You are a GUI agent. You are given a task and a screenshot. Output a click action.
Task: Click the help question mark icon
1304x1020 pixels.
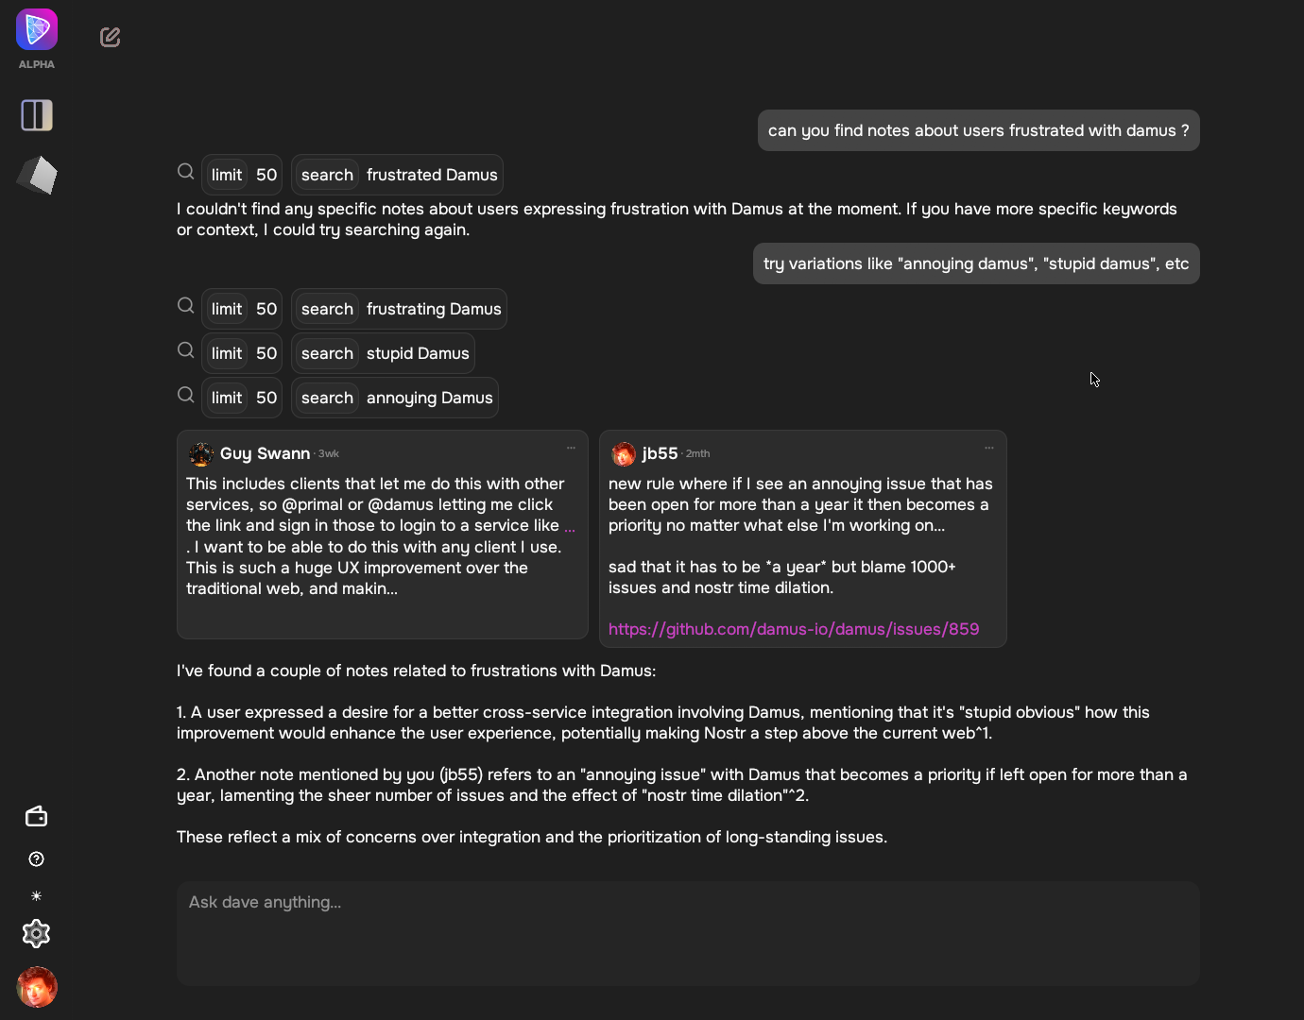36,858
